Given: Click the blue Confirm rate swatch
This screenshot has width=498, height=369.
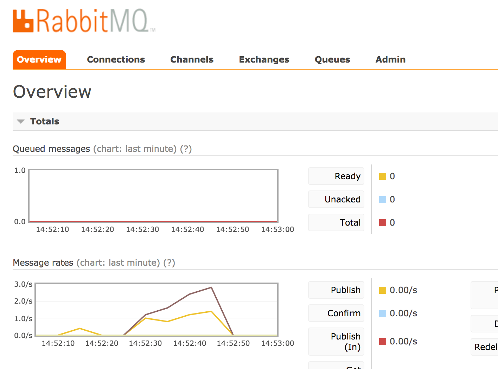Looking at the screenshot, I should (383, 313).
